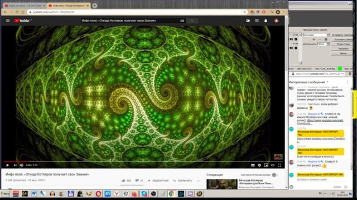This screenshot has height=200, width=357.
Task: Mute the first OBS mixer channel
Action: 291,39
